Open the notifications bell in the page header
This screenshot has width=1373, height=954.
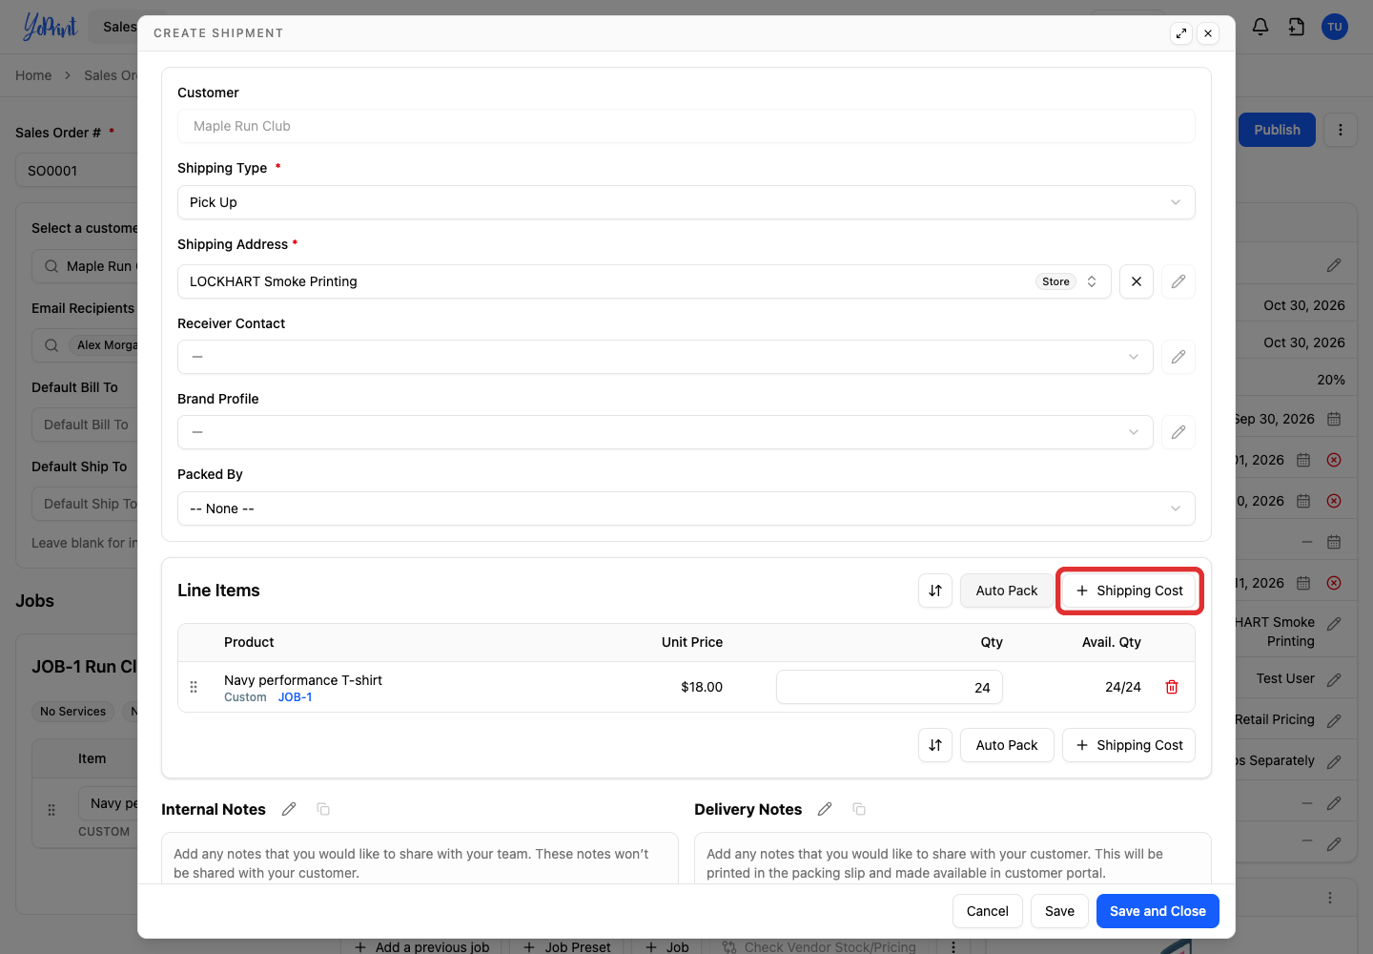point(1260,27)
